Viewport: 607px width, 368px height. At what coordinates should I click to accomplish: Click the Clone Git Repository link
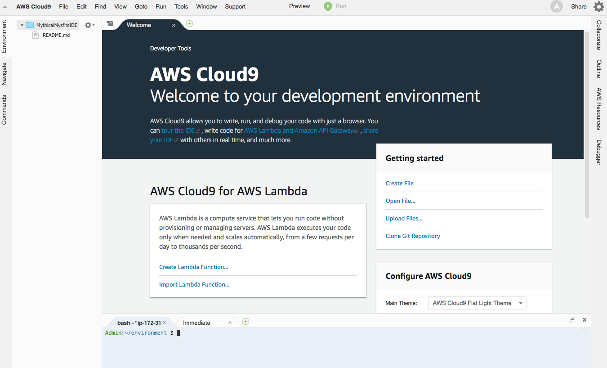coord(413,236)
